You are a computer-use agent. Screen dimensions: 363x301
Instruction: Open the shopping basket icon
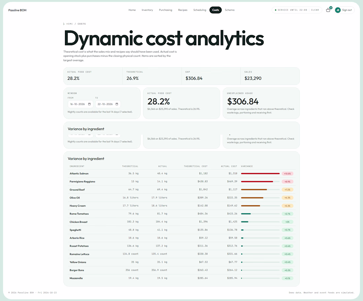328,10
